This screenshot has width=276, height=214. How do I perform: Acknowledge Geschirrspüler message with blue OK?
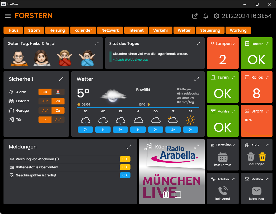coord(125,175)
